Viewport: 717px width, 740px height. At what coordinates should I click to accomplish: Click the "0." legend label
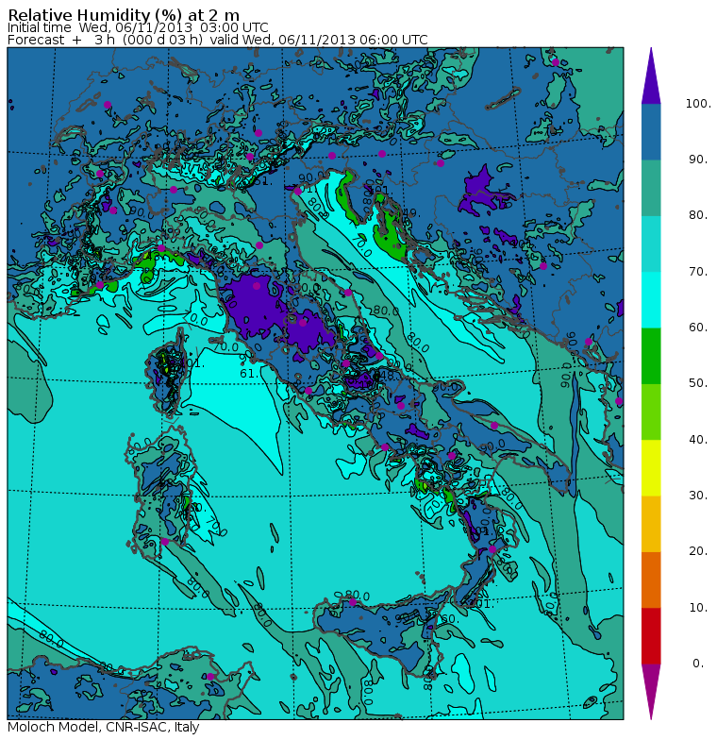pyautogui.click(x=698, y=664)
